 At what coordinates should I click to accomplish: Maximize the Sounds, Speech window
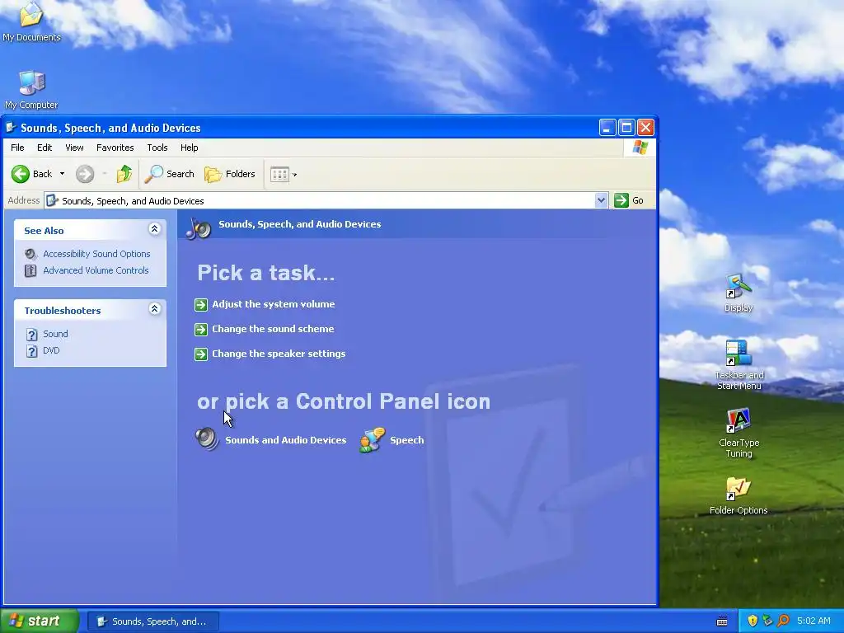point(626,128)
